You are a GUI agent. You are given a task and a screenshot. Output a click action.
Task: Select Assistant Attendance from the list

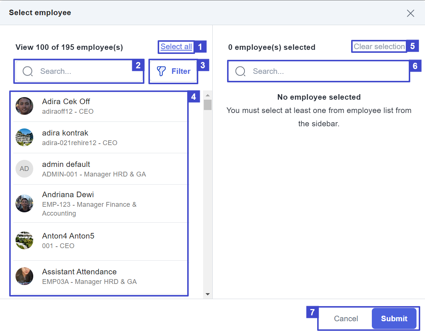click(92, 276)
